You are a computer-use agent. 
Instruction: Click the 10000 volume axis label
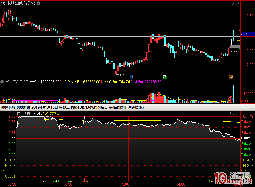tap(248, 94)
